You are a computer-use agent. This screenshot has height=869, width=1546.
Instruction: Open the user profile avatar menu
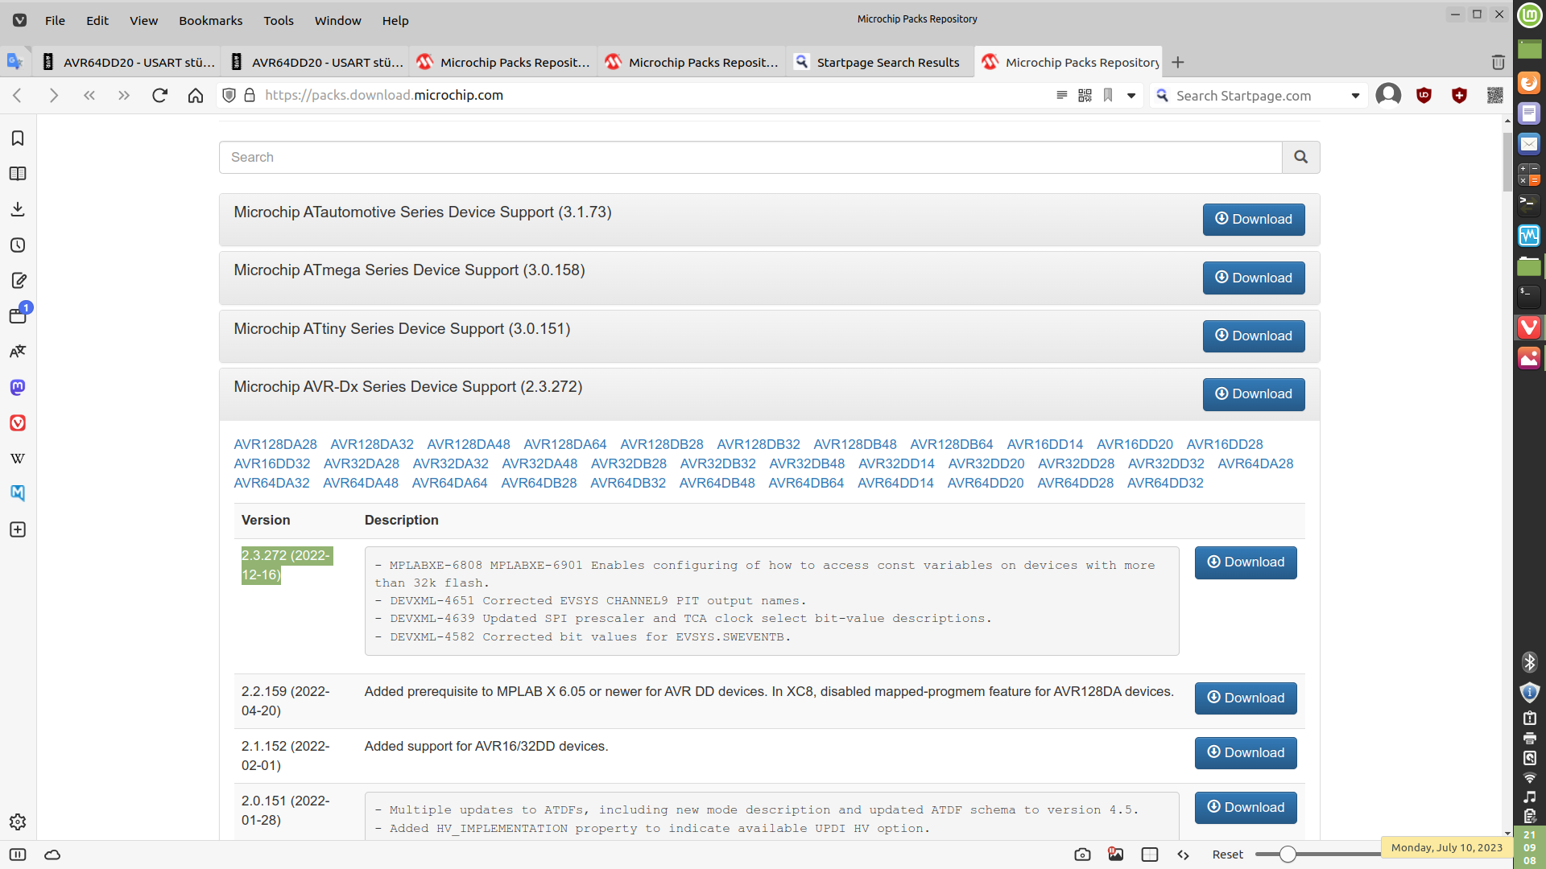[1388, 96]
